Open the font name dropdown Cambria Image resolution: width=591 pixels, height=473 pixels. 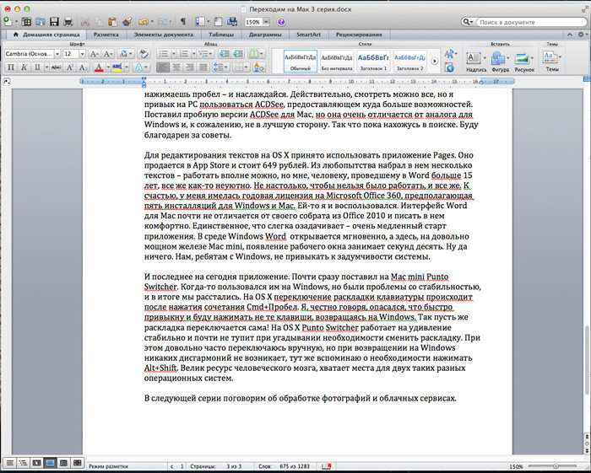[x=57, y=53]
